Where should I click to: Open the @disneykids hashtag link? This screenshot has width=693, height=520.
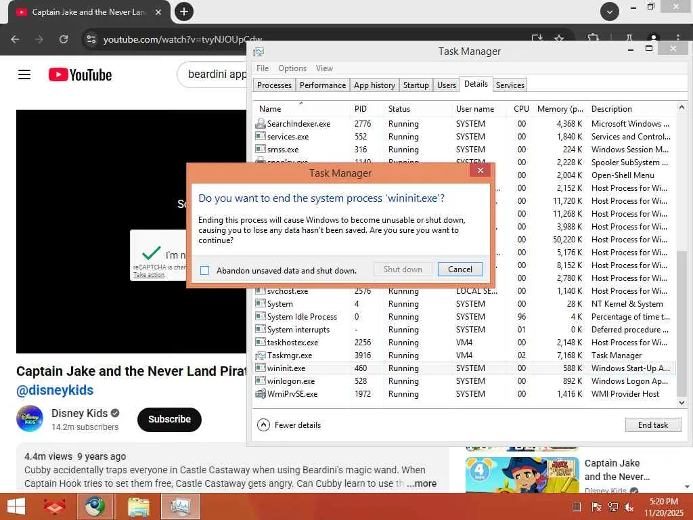tap(55, 391)
